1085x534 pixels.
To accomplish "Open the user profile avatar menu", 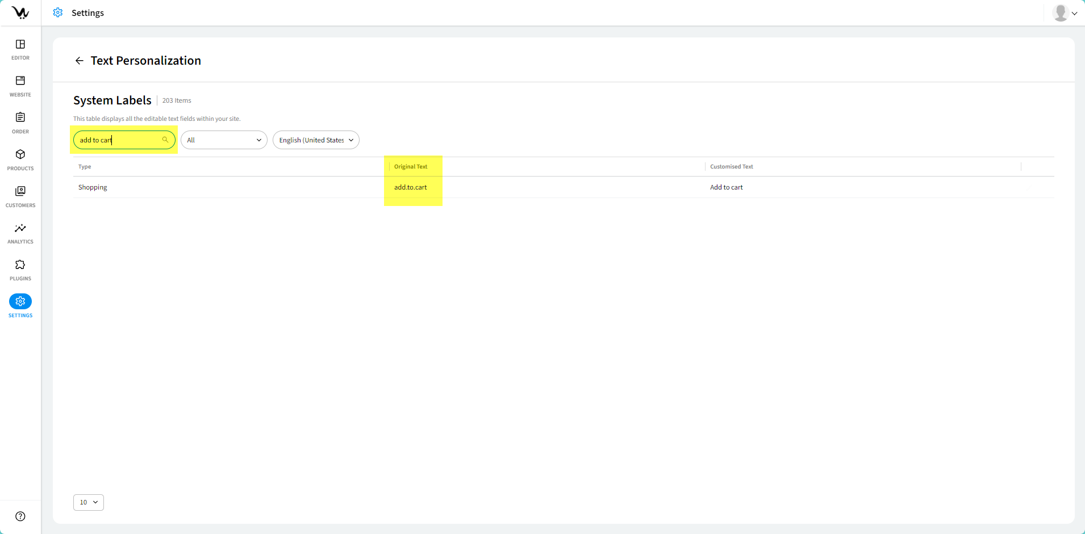I will 1064,12.
